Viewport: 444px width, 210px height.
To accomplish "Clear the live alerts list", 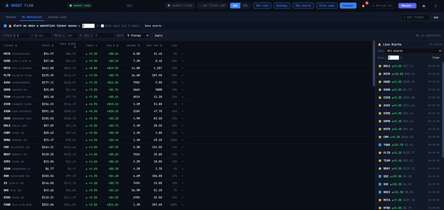I will (437, 58).
